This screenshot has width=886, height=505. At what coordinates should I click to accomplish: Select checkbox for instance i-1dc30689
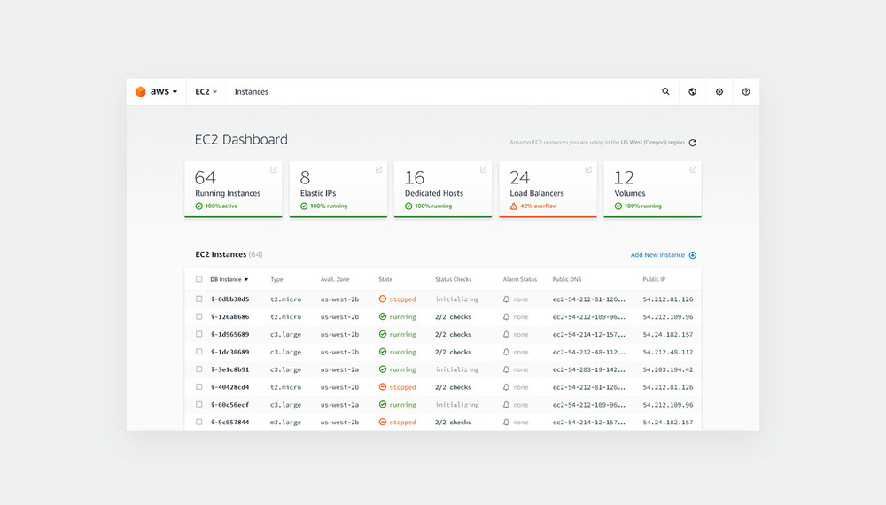(x=198, y=352)
